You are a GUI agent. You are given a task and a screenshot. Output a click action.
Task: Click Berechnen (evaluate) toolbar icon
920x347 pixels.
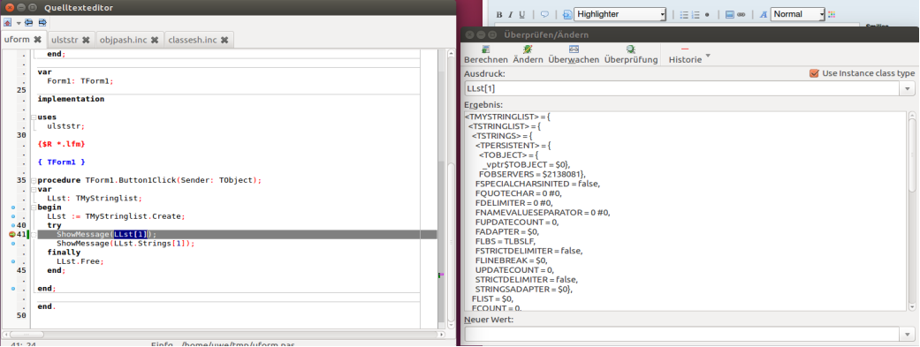point(485,50)
